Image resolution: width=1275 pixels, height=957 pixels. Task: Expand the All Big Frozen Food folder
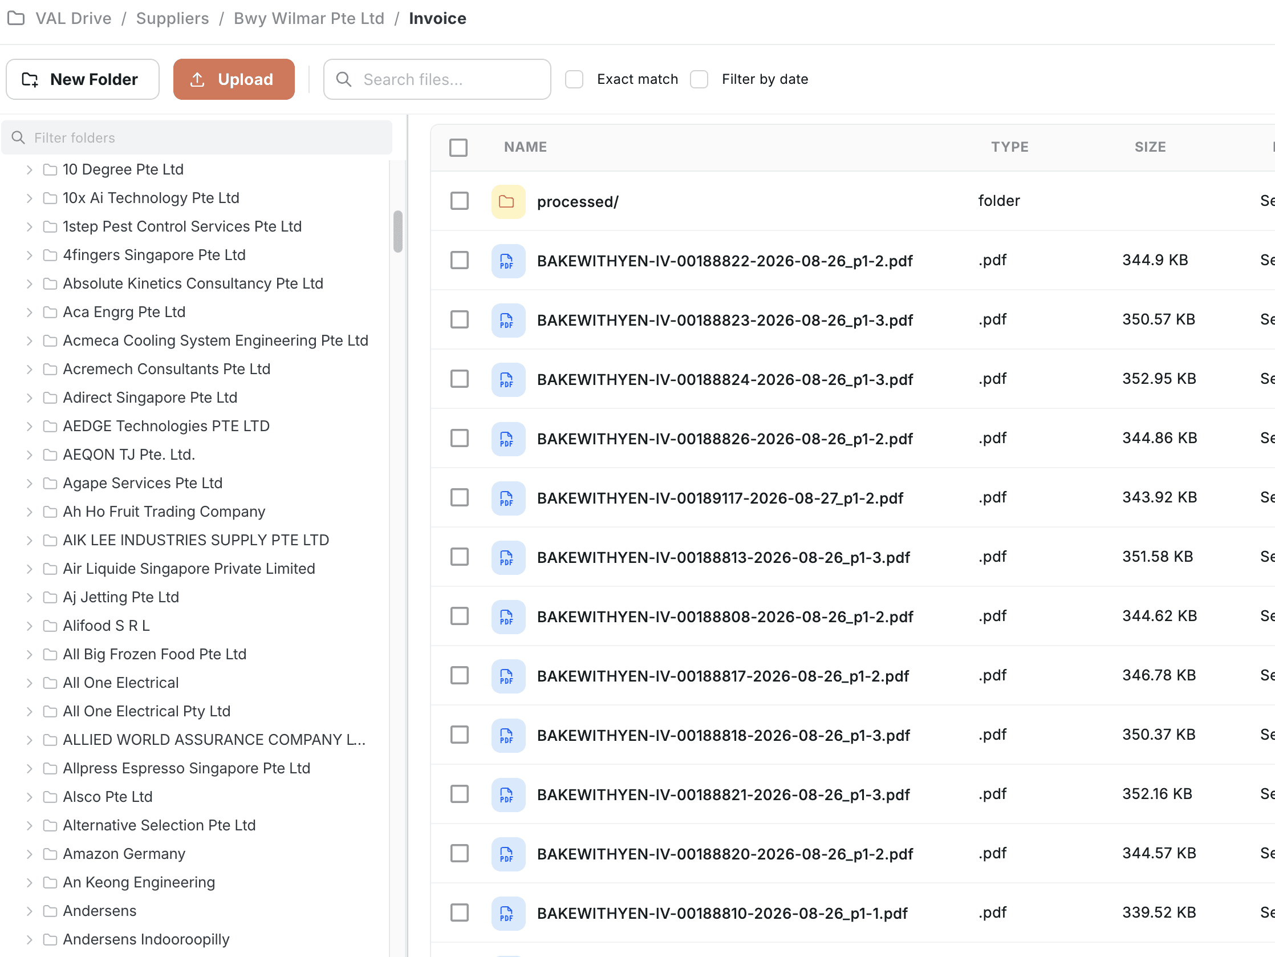(30, 654)
